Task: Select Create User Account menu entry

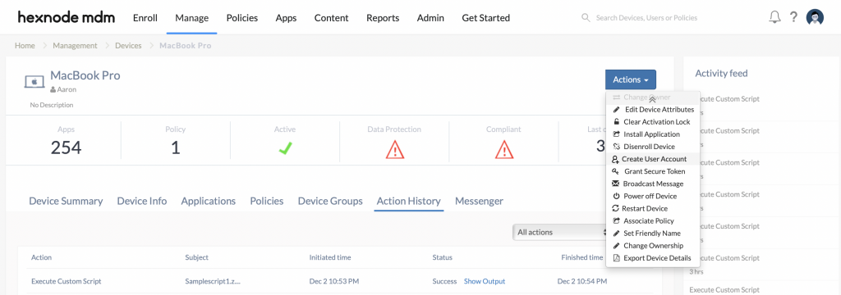Action: [x=652, y=159]
